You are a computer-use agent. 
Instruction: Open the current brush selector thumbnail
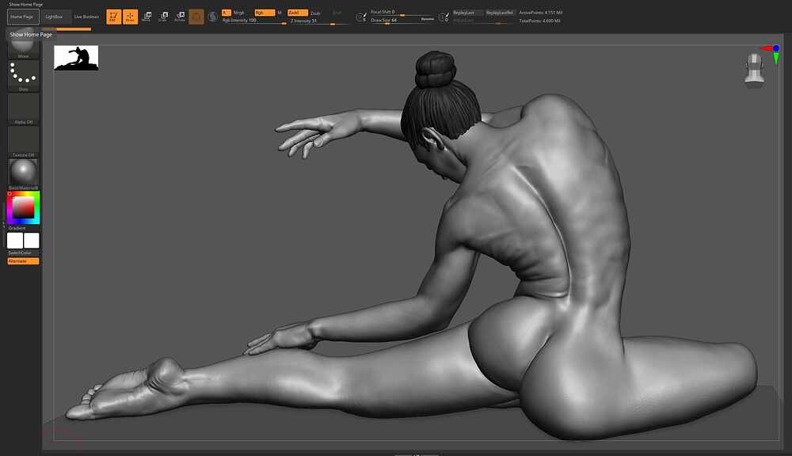pos(23,47)
